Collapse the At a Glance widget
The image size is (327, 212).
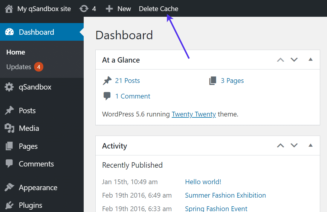click(311, 60)
